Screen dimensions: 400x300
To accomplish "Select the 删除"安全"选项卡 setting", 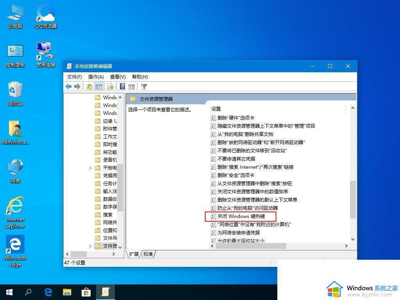I will (233, 175).
